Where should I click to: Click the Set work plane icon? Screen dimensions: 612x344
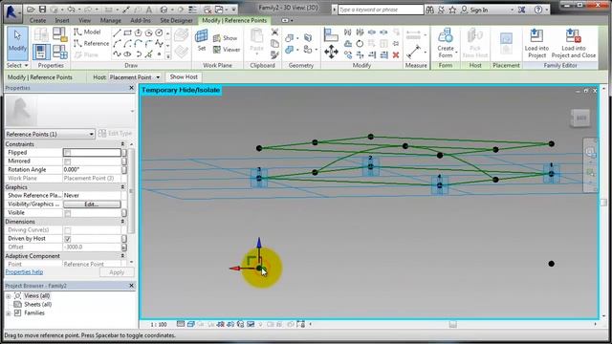click(202, 40)
